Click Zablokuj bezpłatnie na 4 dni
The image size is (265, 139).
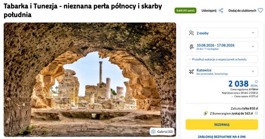point(222,136)
